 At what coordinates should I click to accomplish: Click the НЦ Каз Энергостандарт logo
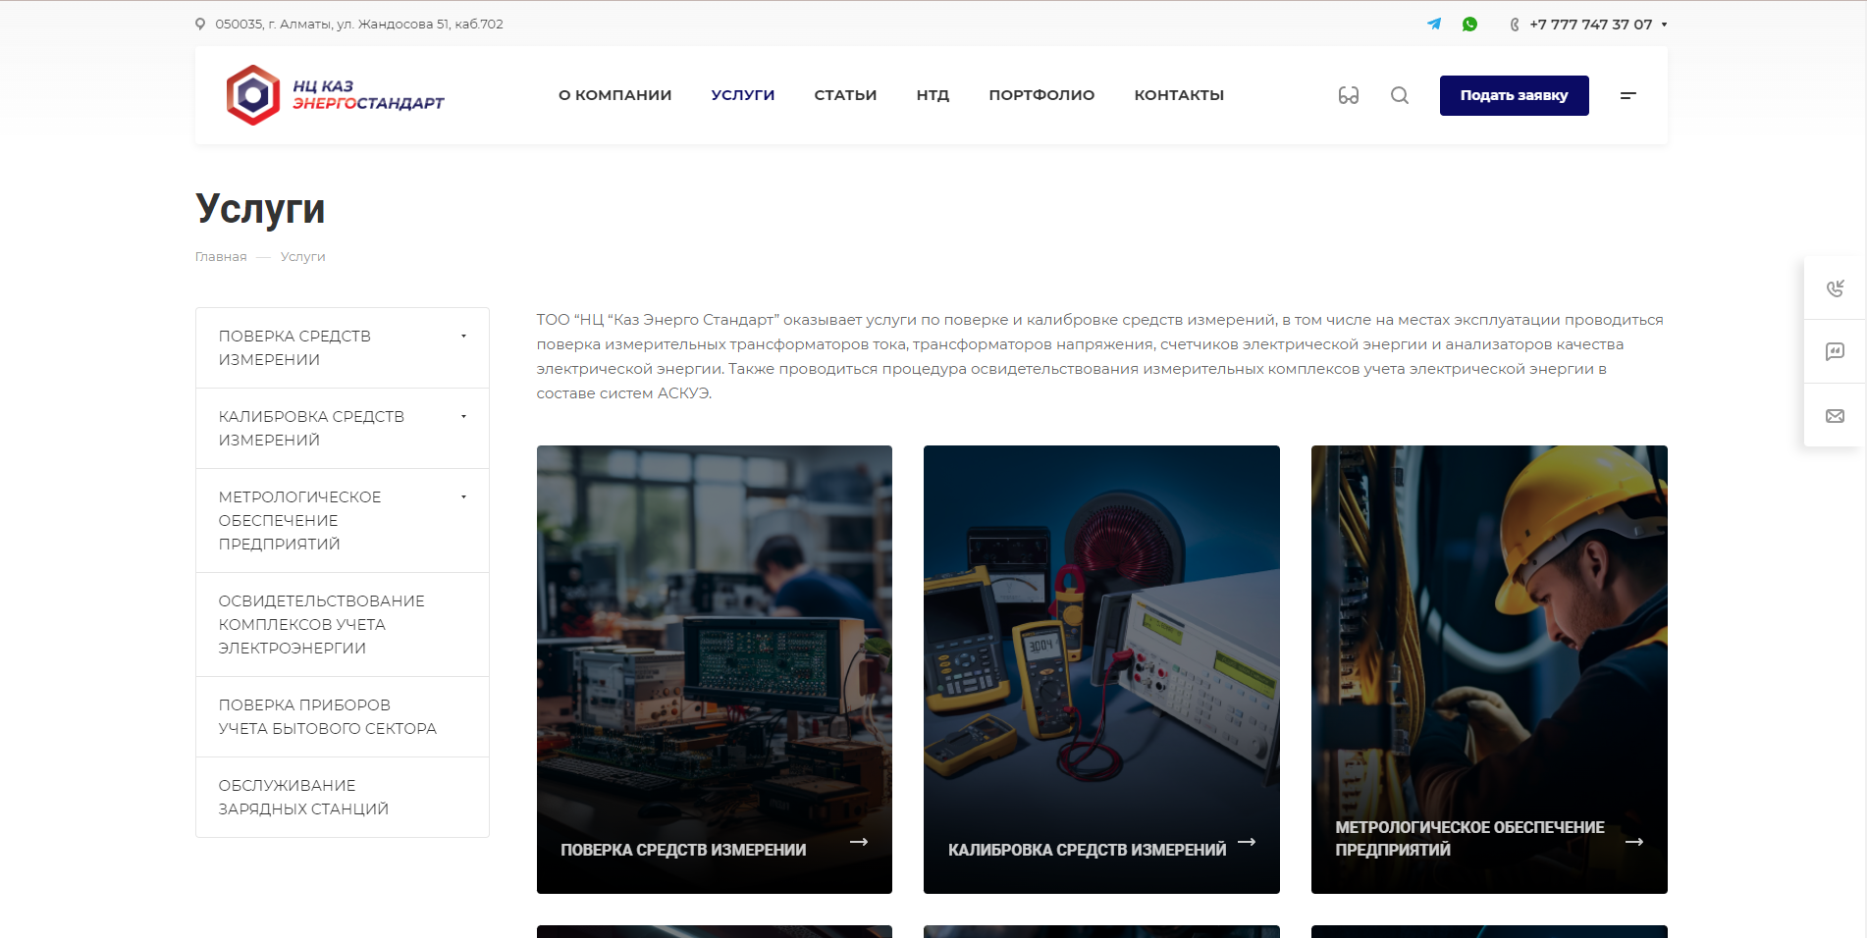pos(335,95)
